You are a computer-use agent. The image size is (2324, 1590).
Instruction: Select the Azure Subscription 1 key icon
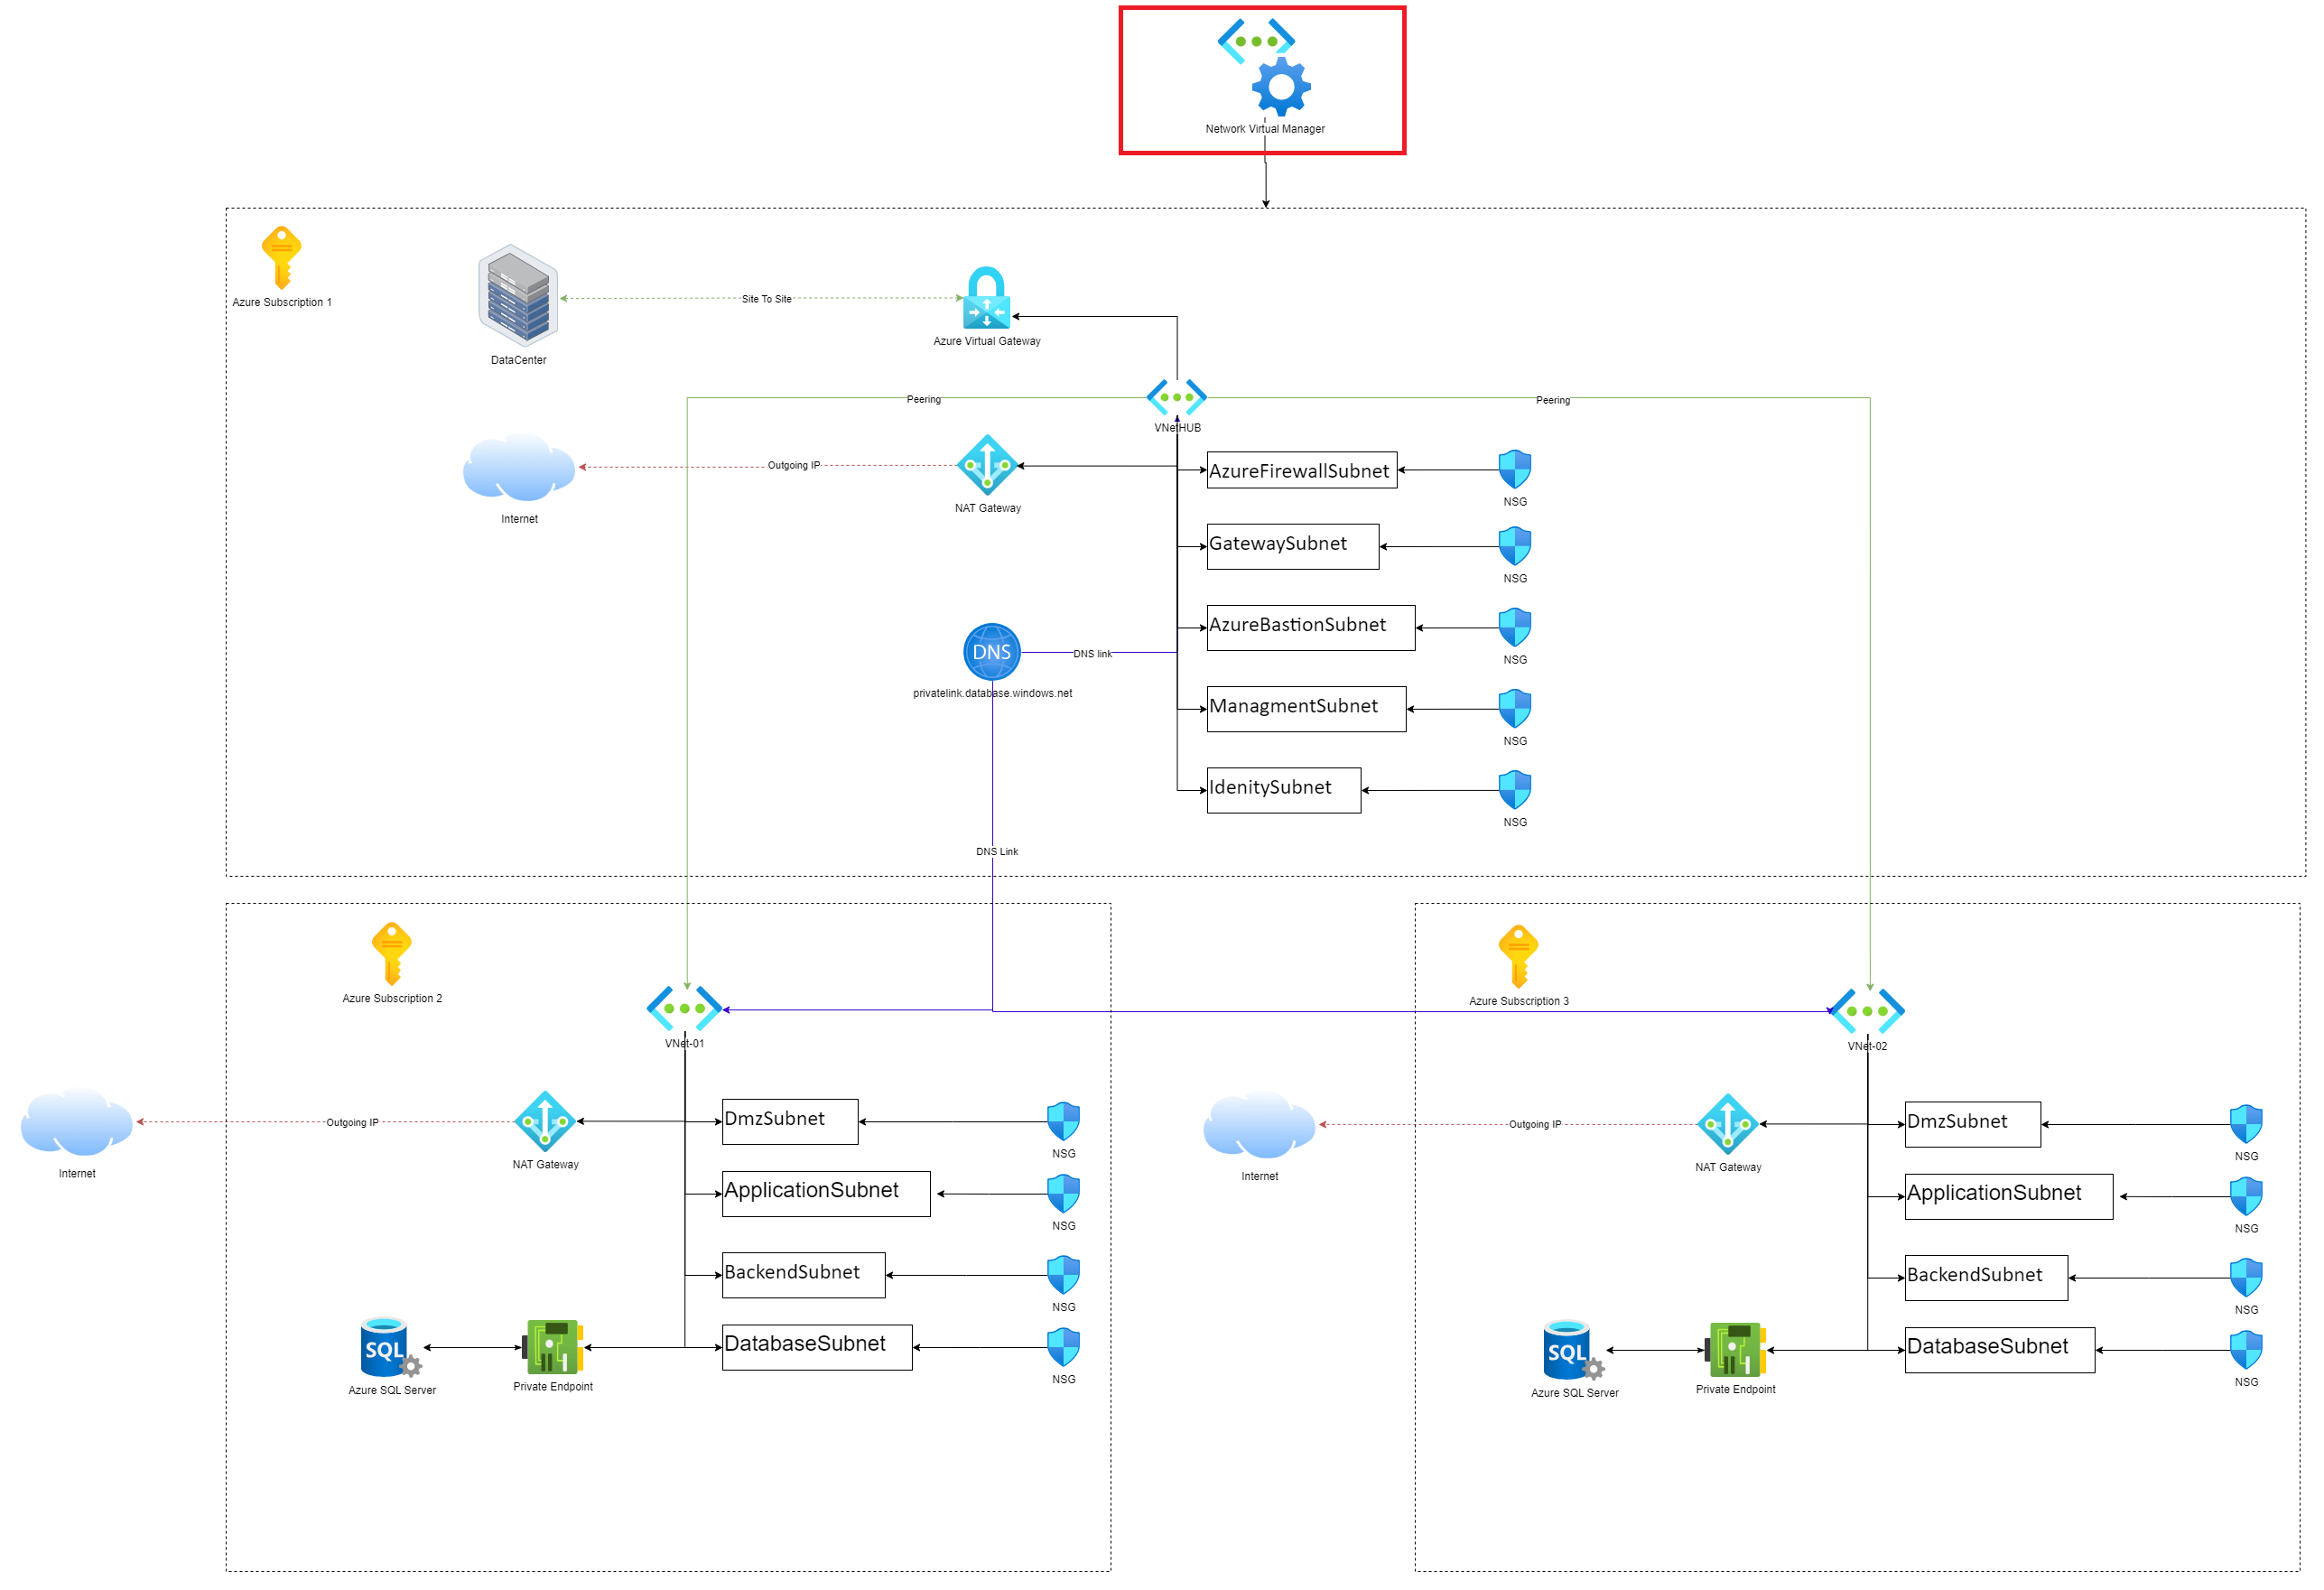point(281,257)
